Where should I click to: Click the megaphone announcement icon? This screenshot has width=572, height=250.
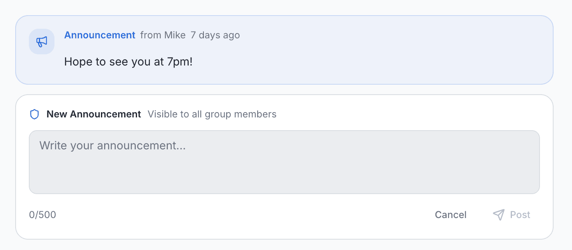(x=42, y=42)
